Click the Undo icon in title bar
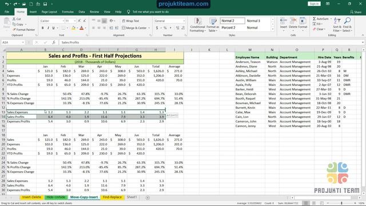Viewport: 366px width, 206px height. coord(7,4)
